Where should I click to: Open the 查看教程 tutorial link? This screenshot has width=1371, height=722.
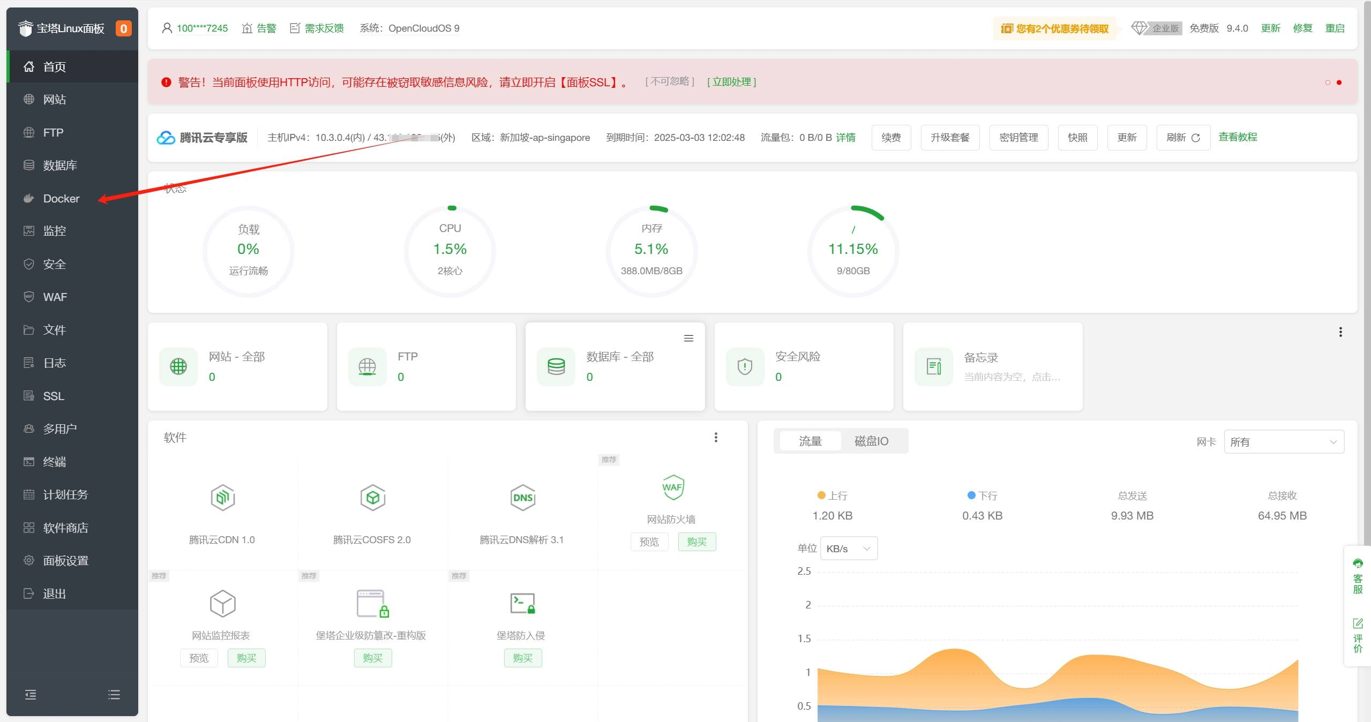click(x=1238, y=137)
